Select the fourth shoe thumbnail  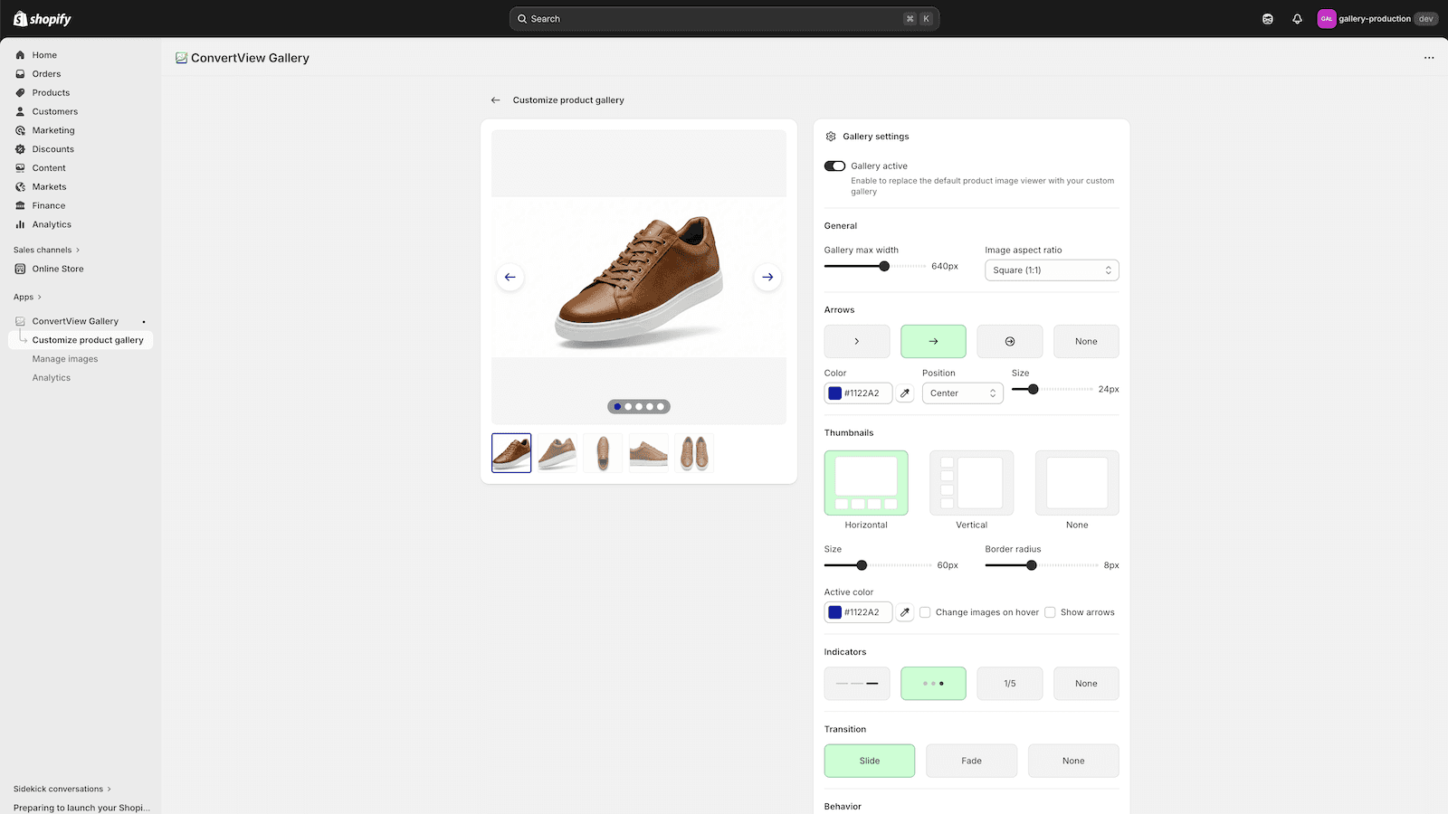pyautogui.click(x=649, y=453)
